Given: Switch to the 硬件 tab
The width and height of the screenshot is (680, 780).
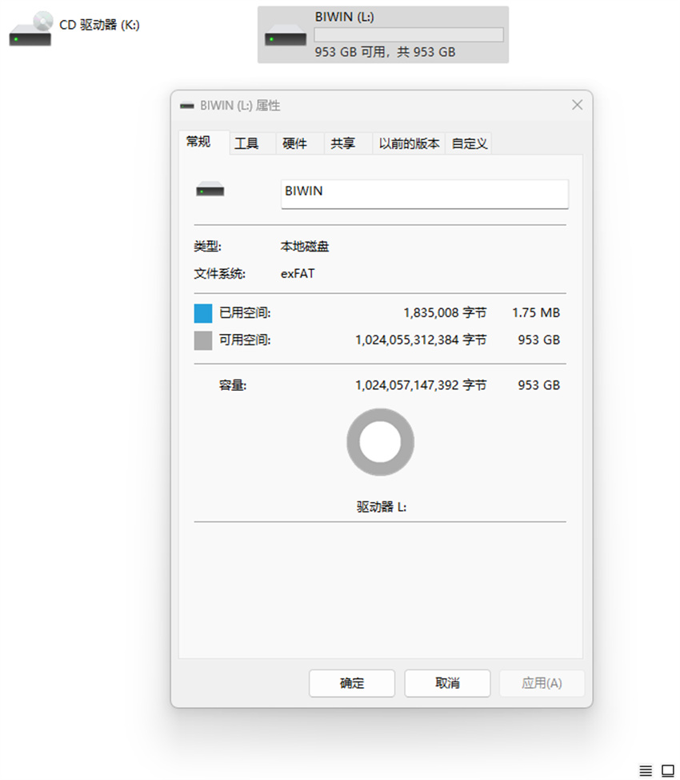Looking at the screenshot, I should [296, 143].
